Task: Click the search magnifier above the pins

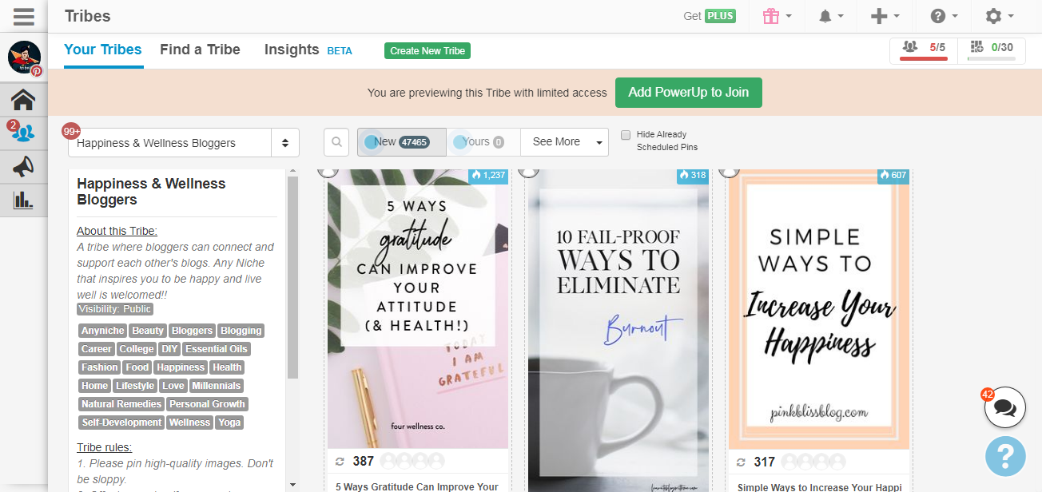Action: coord(336,142)
